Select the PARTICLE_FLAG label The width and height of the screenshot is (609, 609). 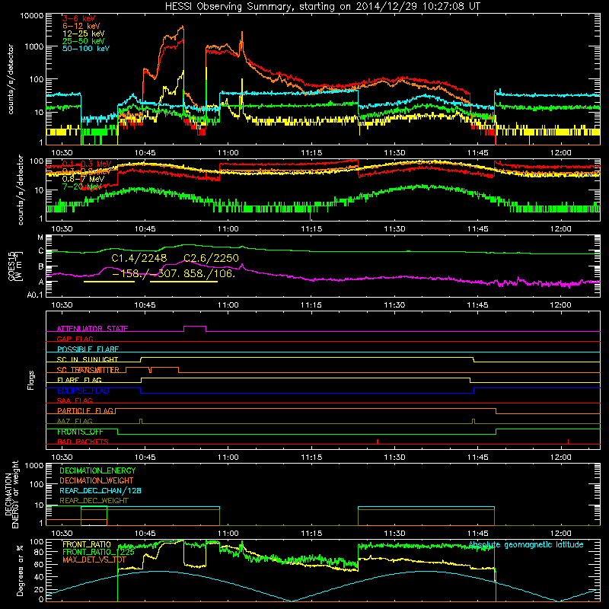pos(85,411)
